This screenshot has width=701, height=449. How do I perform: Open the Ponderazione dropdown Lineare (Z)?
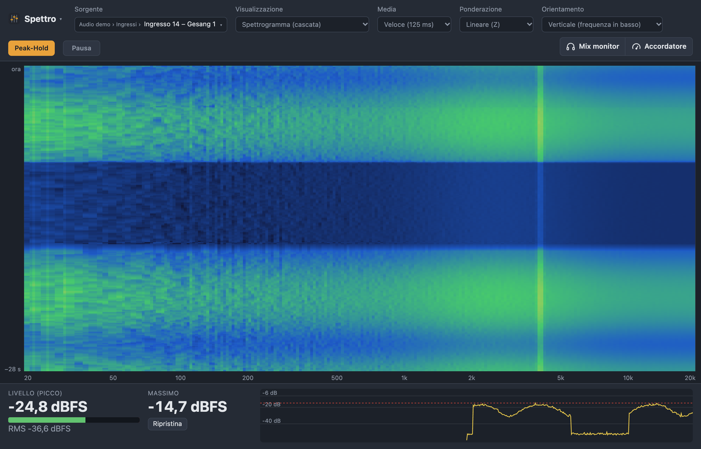(x=496, y=25)
